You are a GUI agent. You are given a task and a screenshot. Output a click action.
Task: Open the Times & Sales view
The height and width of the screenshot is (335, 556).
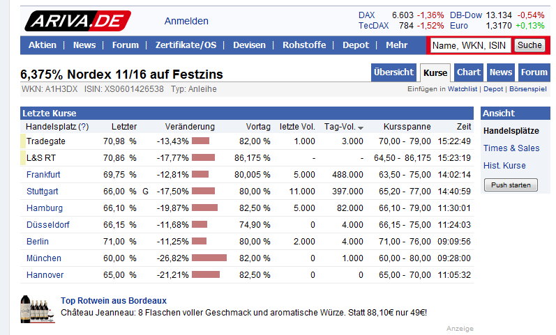click(x=511, y=148)
